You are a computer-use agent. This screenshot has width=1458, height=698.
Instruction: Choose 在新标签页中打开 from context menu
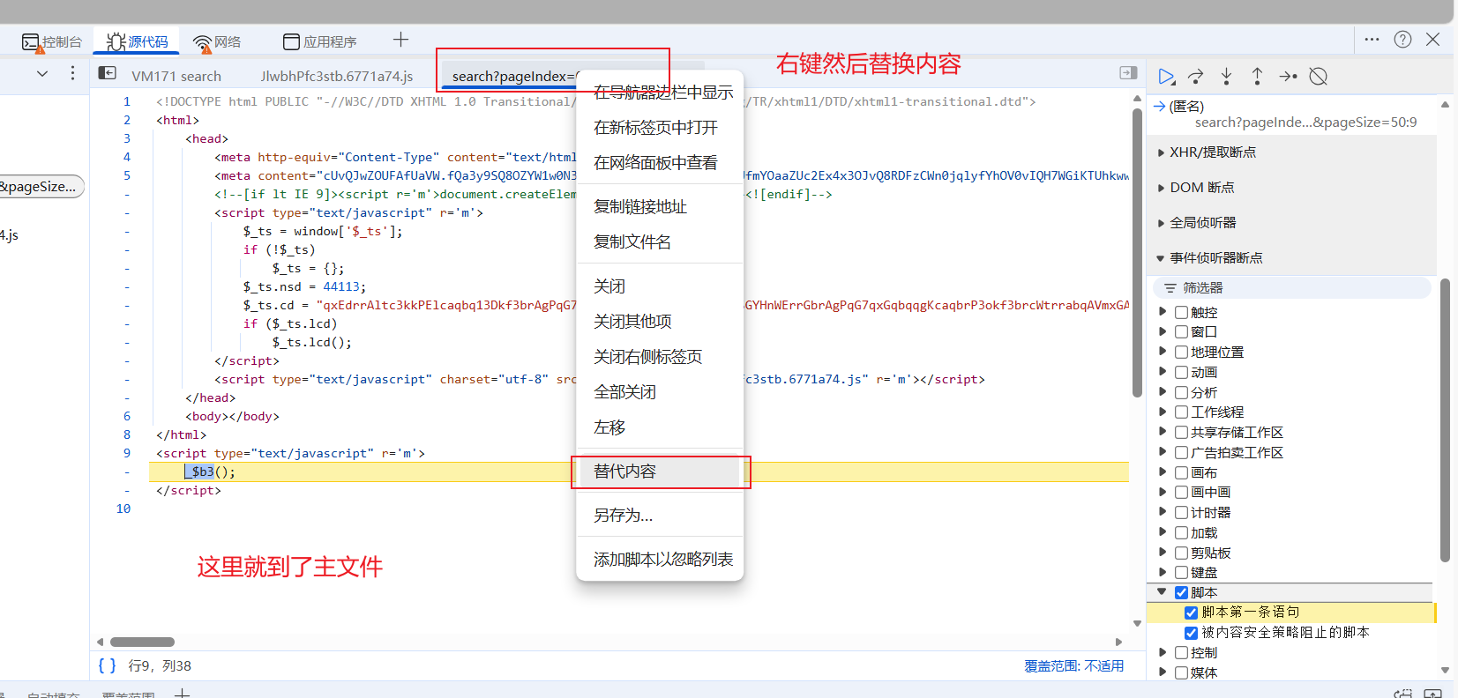point(660,128)
